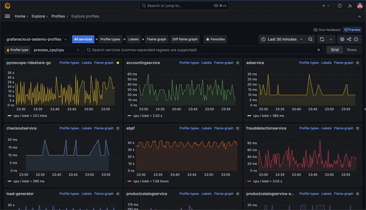Image resolution: width=366 pixels, height=210 pixels.
Task: Unfavorite pyroscope-rideshare-go using its star
Action: 118,63
